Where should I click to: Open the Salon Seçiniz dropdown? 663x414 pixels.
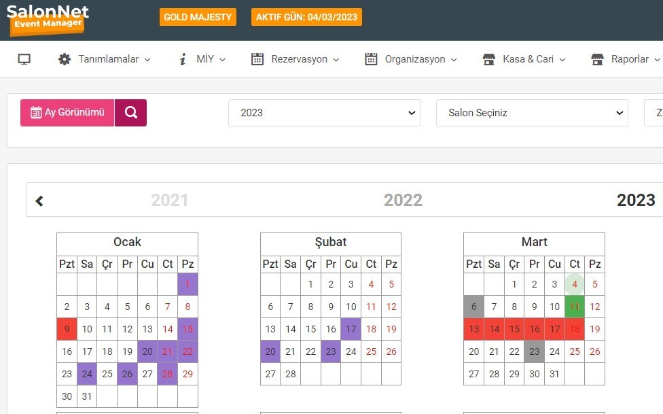[x=532, y=113]
